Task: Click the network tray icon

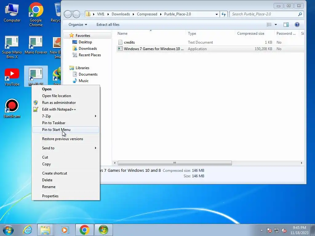Action: [277, 230]
